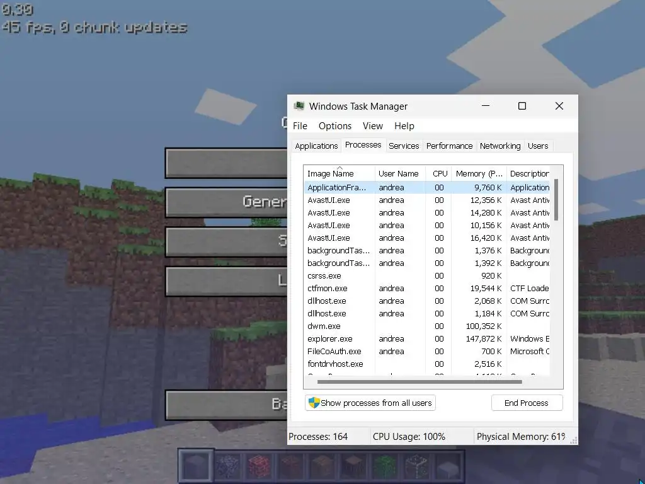Image resolution: width=645 pixels, height=484 pixels.
Task: Sort by the CPU column header
Action: click(438, 174)
